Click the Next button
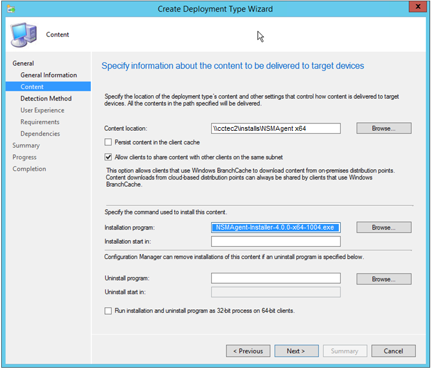The height and width of the screenshot is (369, 432). (x=296, y=351)
